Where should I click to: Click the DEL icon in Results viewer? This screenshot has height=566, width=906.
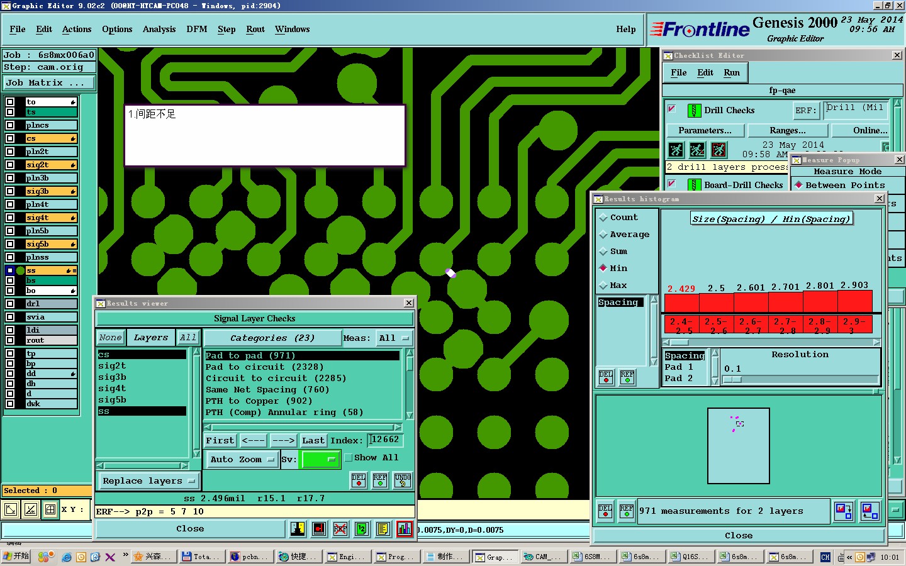pyautogui.click(x=359, y=480)
